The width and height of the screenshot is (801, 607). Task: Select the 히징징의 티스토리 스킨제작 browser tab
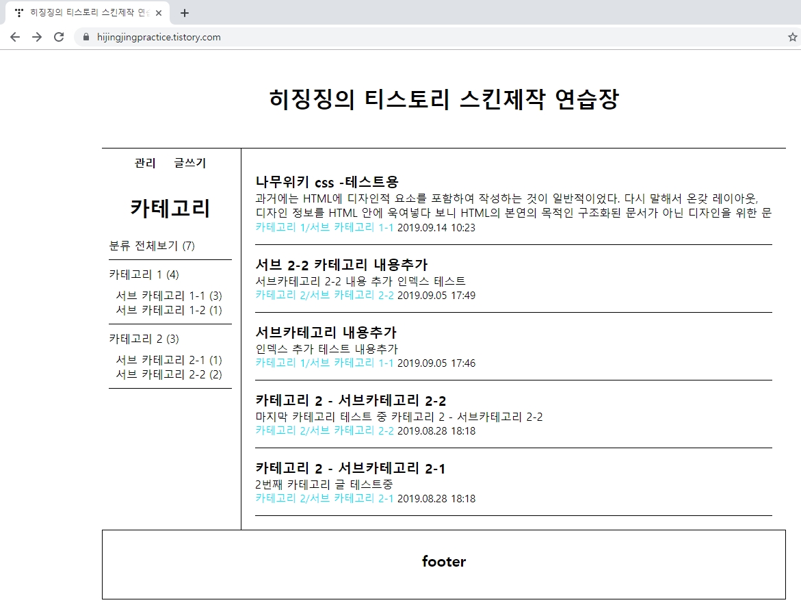pyautogui.click(x=88, y=13)
